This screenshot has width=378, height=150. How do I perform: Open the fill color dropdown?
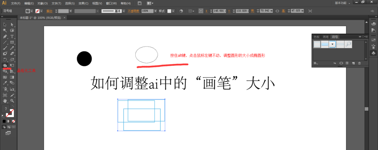point(32,11)
